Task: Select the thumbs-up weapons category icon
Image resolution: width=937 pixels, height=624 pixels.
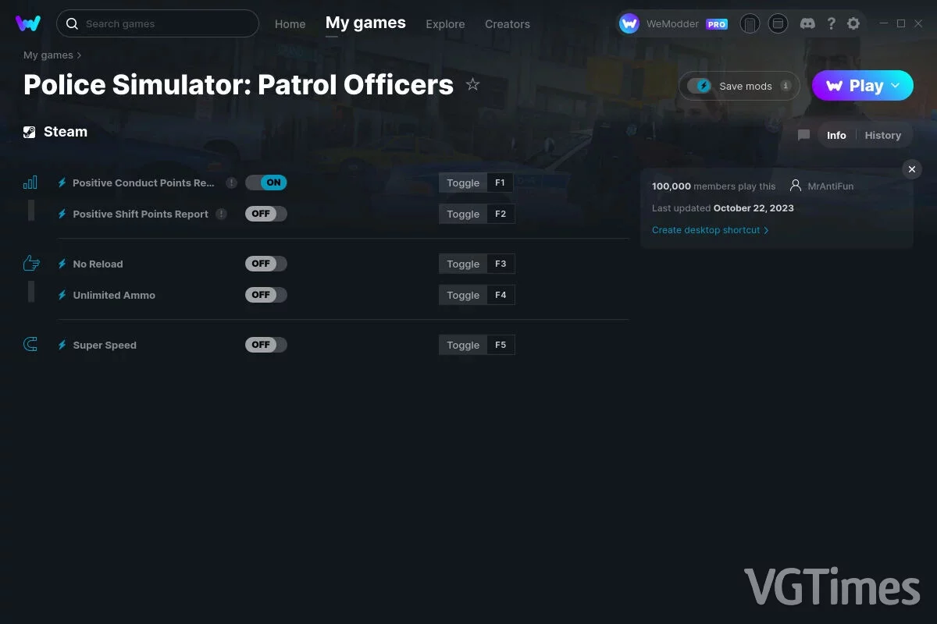Action: (x=30, y=264)
